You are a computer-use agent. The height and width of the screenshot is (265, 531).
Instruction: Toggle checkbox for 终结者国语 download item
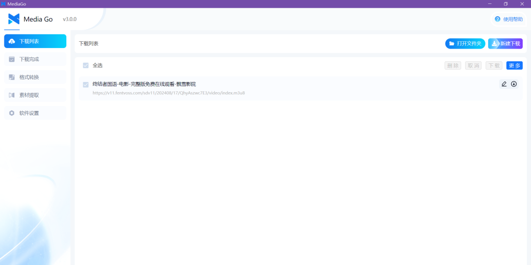(x=86, y=84)
